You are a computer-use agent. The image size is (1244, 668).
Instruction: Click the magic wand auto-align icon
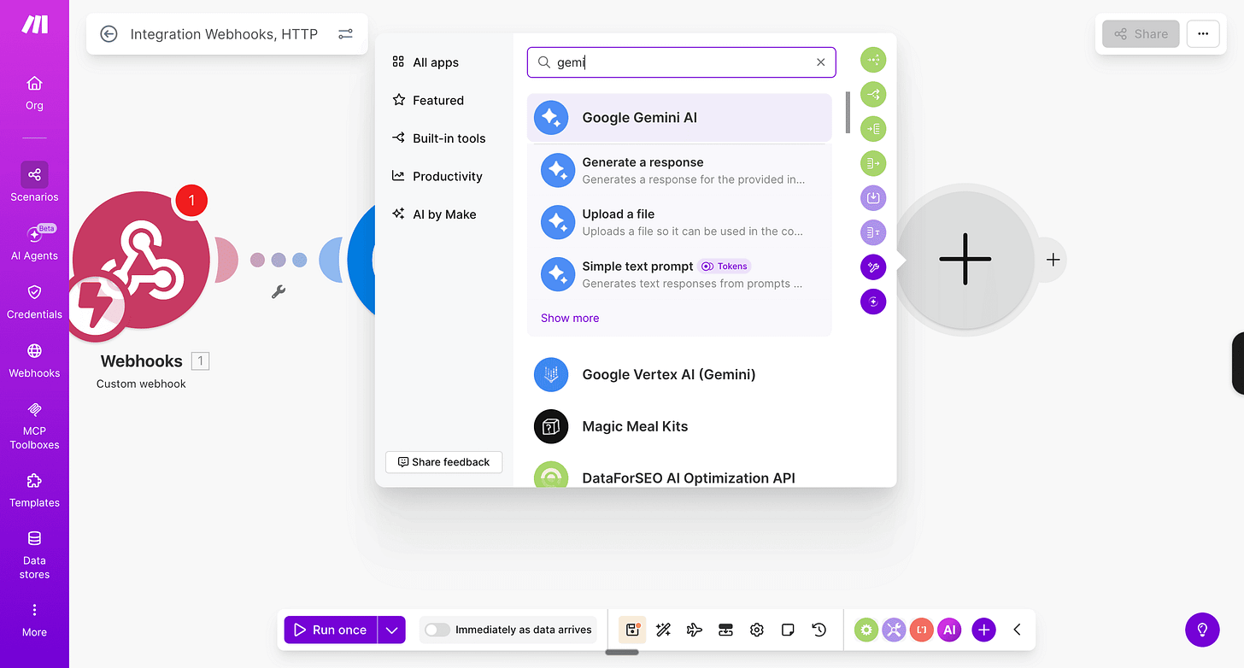tap(663, 630)
